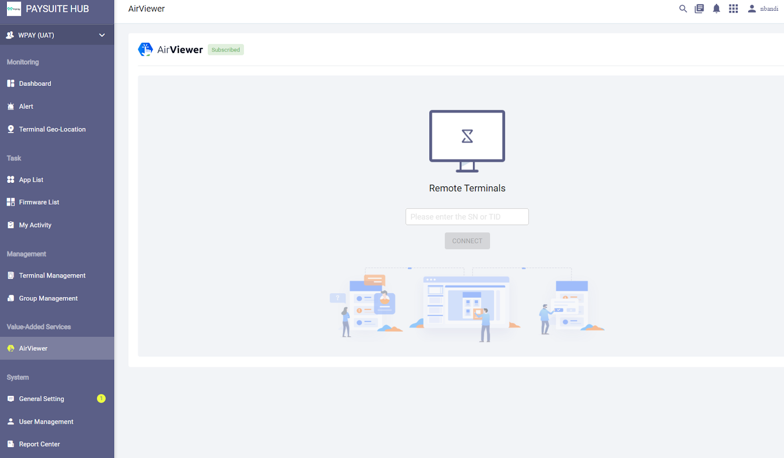This screenshot has width=784, height=458.
Task: Click the General Setting icon
Action: coord(11,399)
